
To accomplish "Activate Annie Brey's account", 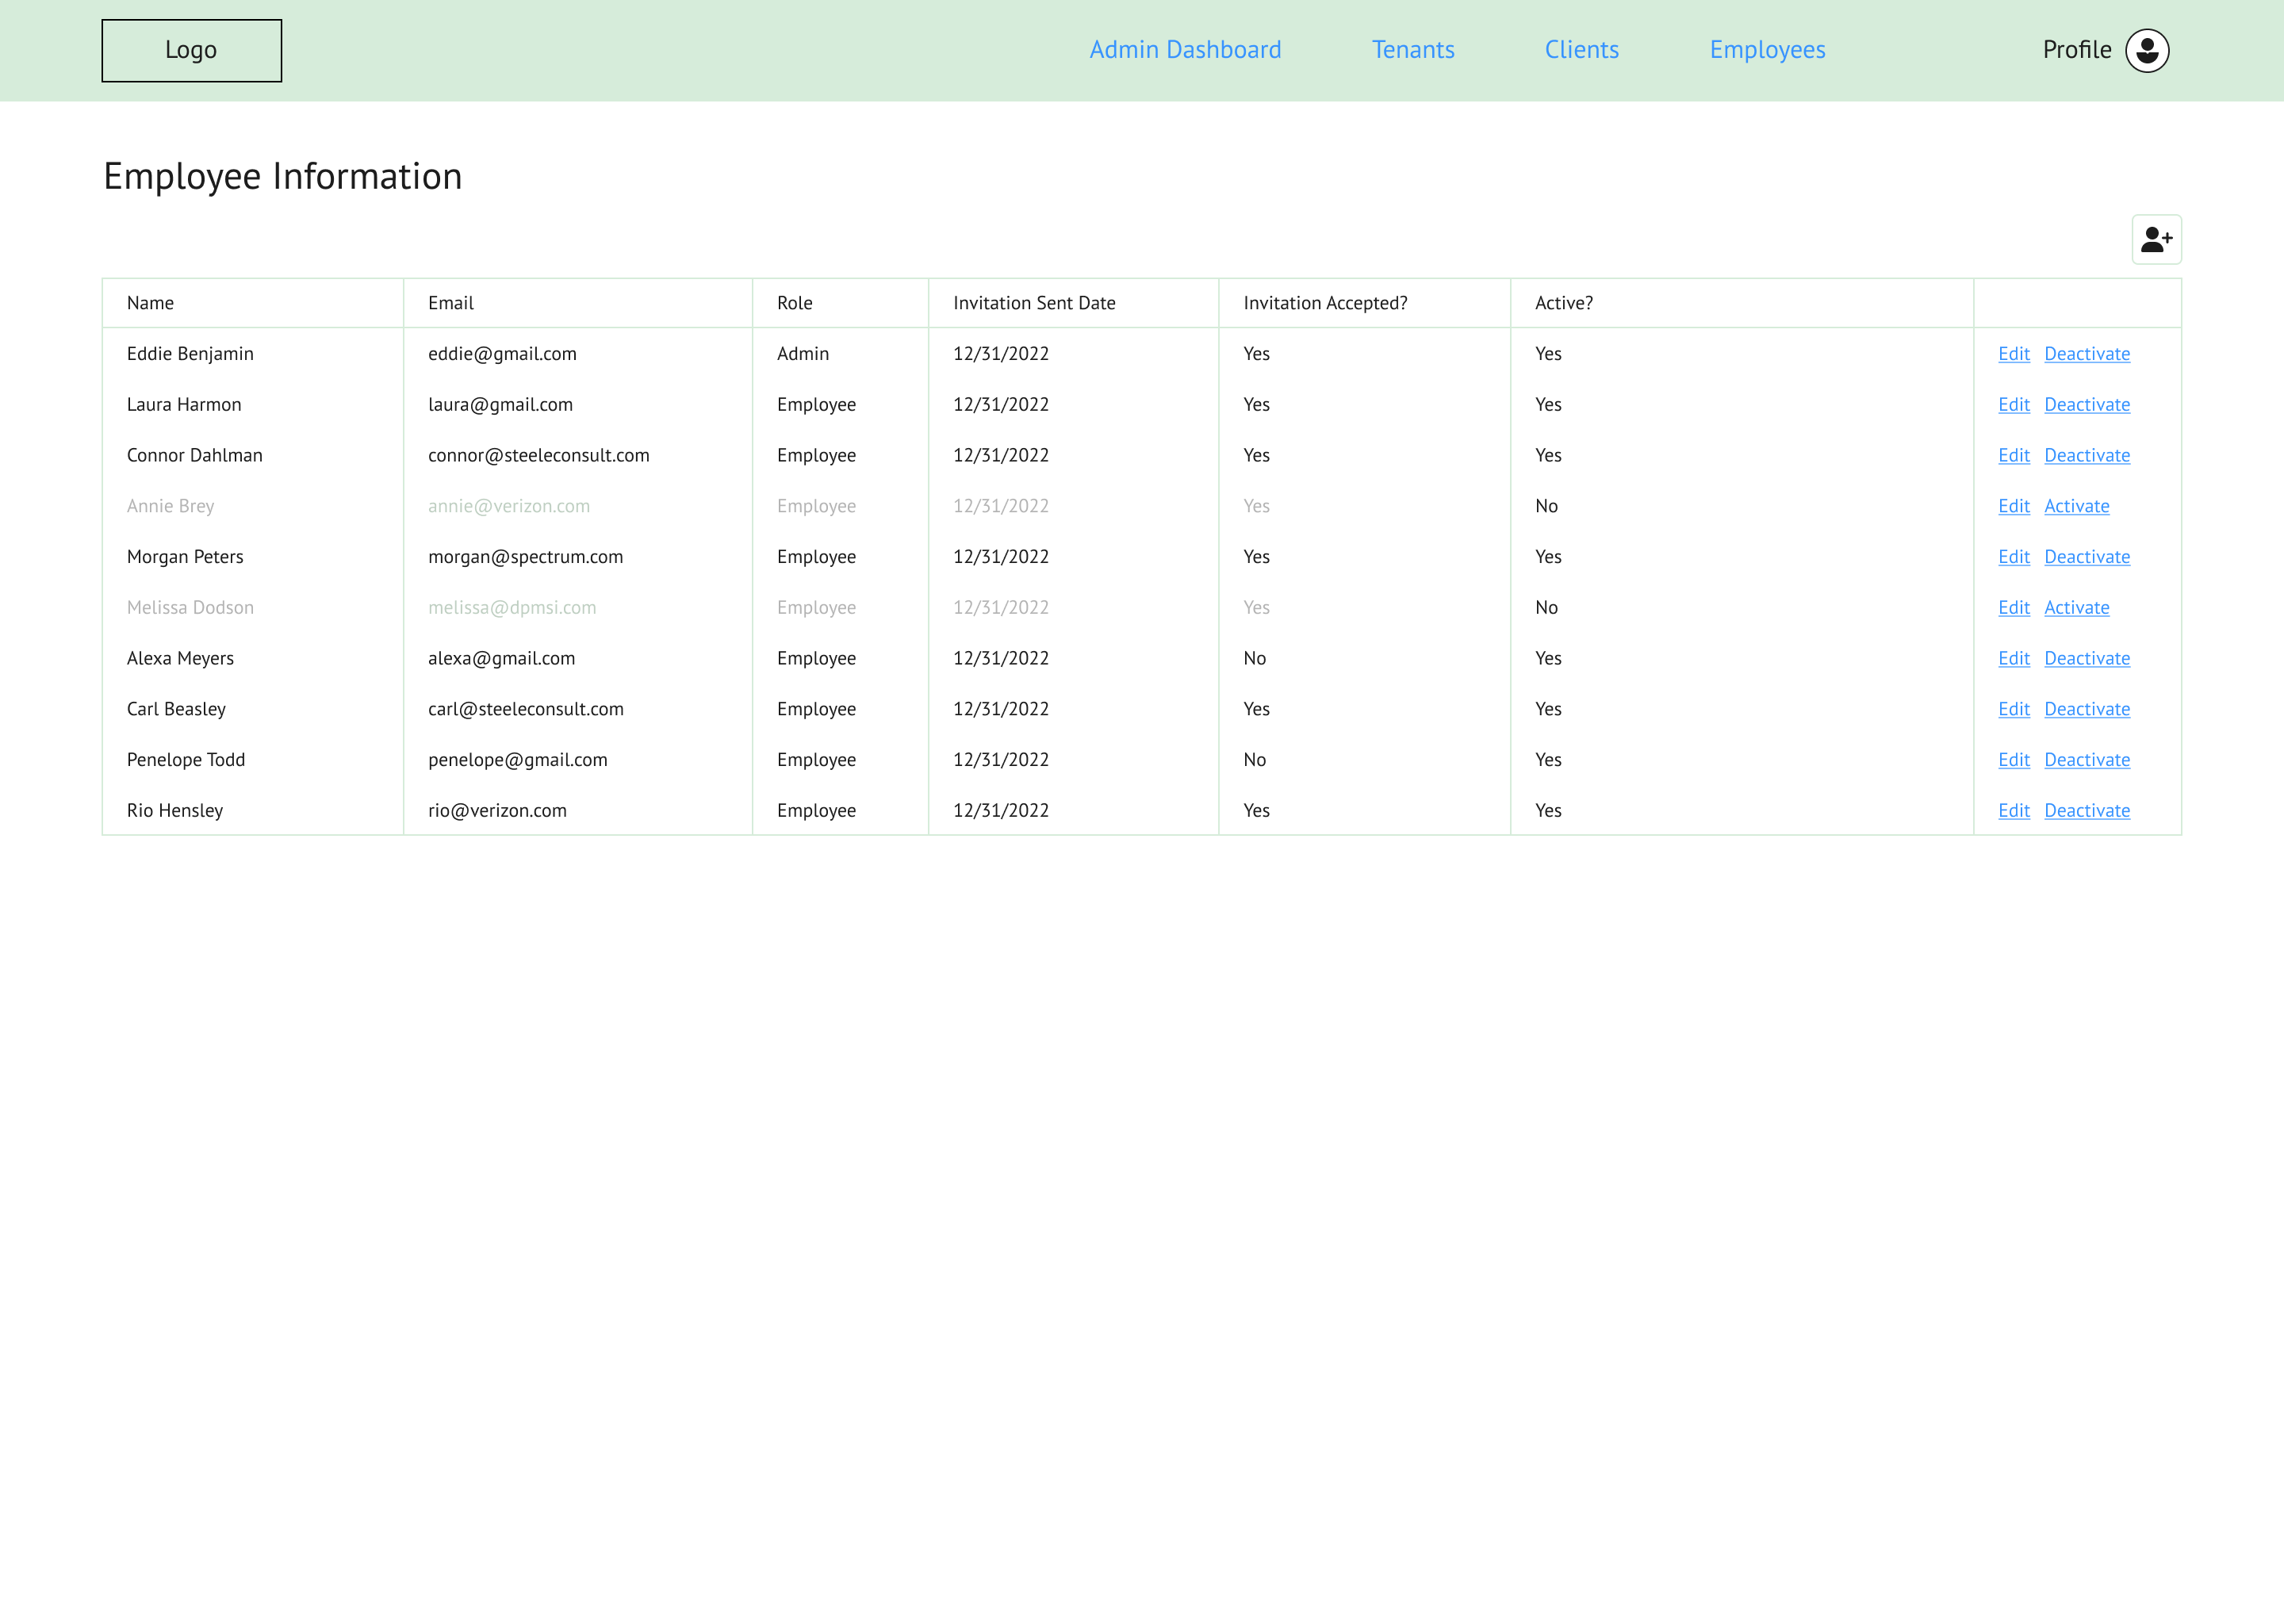I will click(2076, 506).
